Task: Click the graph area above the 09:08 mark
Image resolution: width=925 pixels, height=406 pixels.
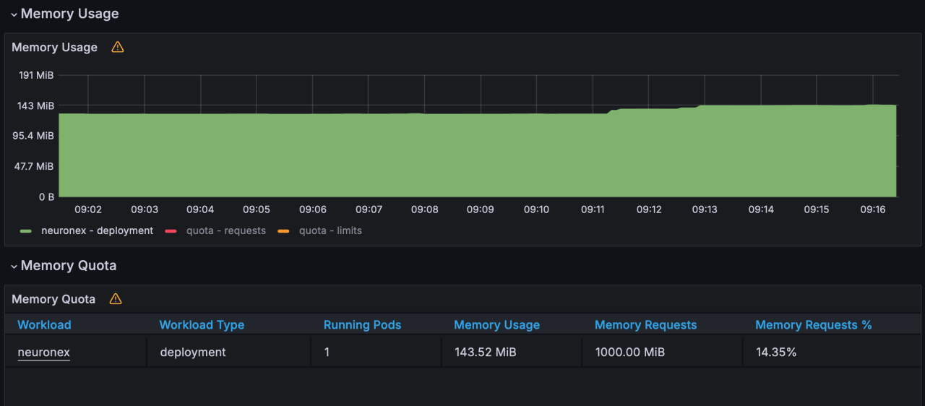Action: [424, 152]
